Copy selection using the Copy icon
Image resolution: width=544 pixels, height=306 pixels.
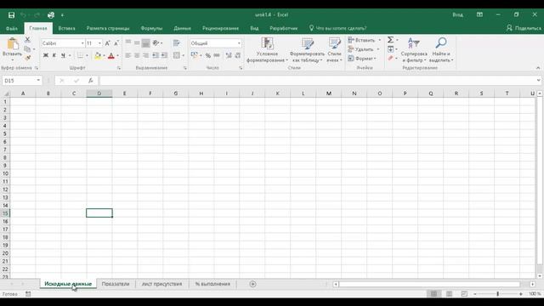pos(27,49)
